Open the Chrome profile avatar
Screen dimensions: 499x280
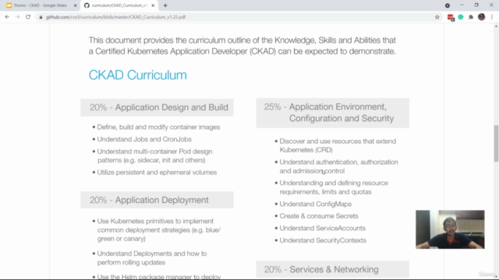point(482,17)
